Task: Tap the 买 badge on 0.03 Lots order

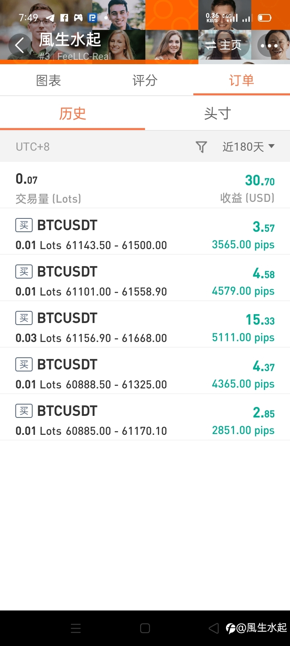Action: coord(24,318)
